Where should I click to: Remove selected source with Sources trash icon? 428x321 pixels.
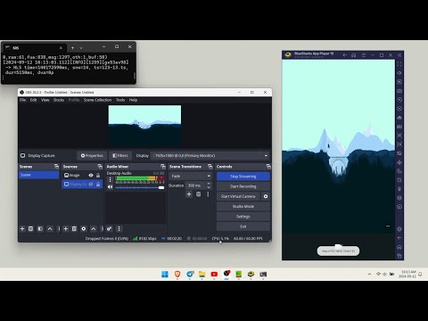tap(74, 228)
